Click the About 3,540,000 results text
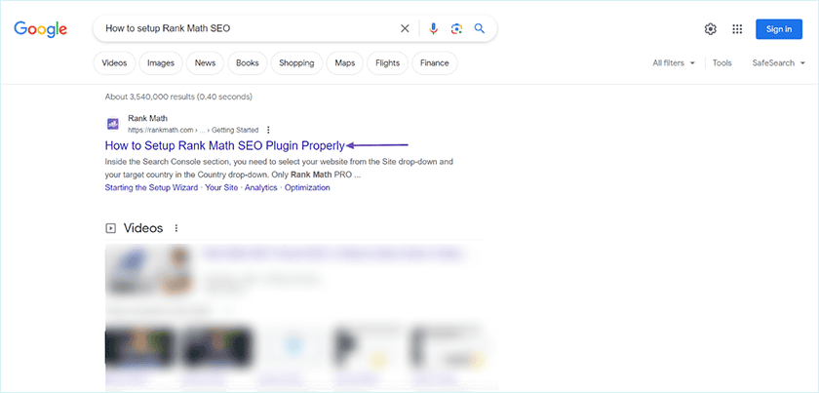The image size is (819, 393). (178, 97)
